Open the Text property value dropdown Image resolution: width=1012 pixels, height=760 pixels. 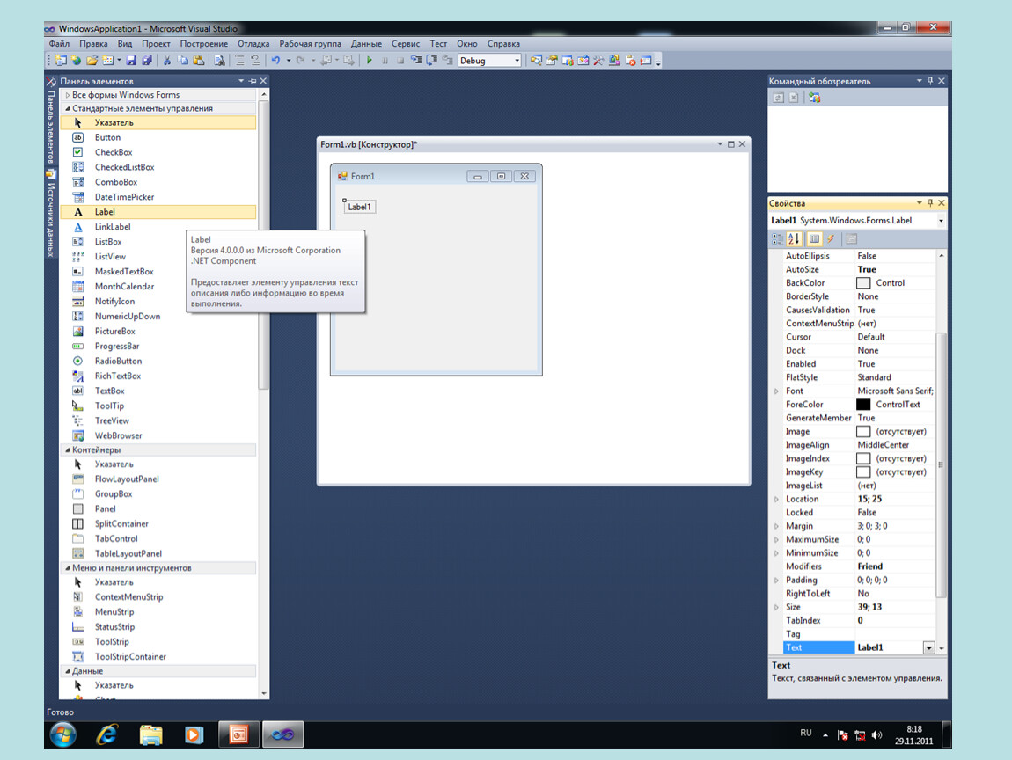click(x=928, y=647)
